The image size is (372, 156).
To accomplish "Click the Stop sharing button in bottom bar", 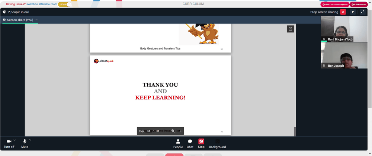I will [201, 144].
